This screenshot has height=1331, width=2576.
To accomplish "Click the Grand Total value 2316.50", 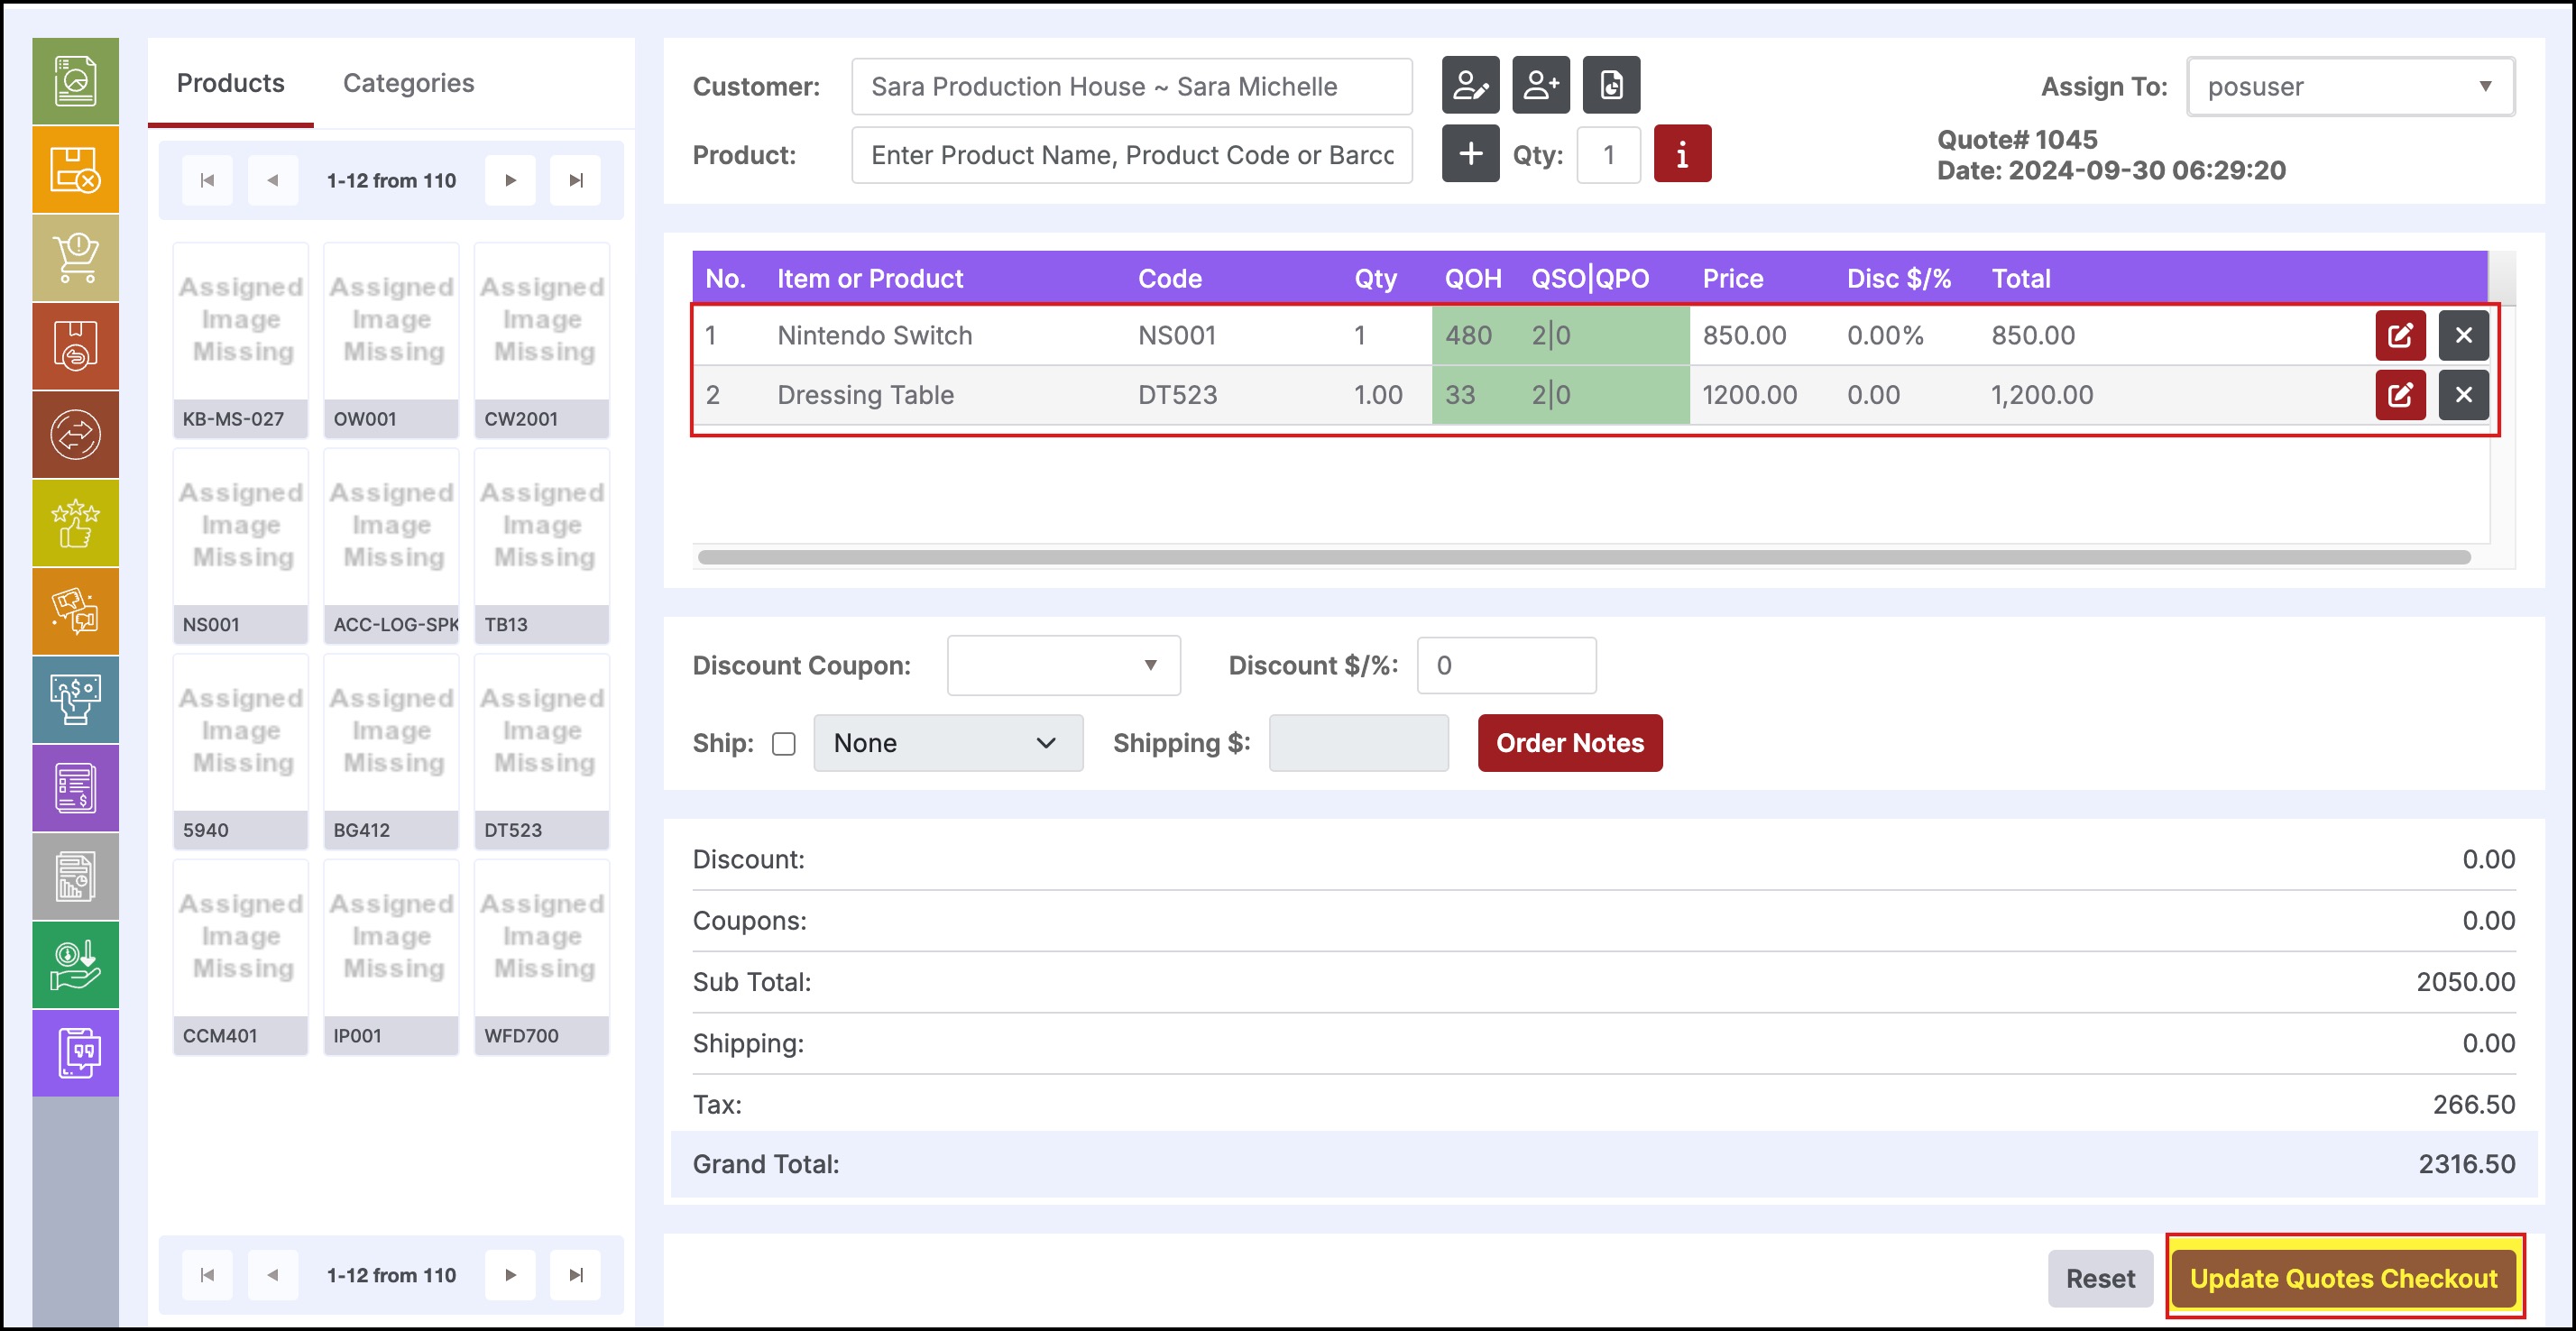I will [x=2466, y=1164].
